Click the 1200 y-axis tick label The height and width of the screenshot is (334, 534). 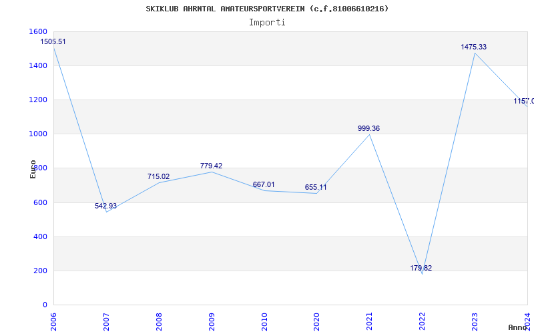pos(39,100)
